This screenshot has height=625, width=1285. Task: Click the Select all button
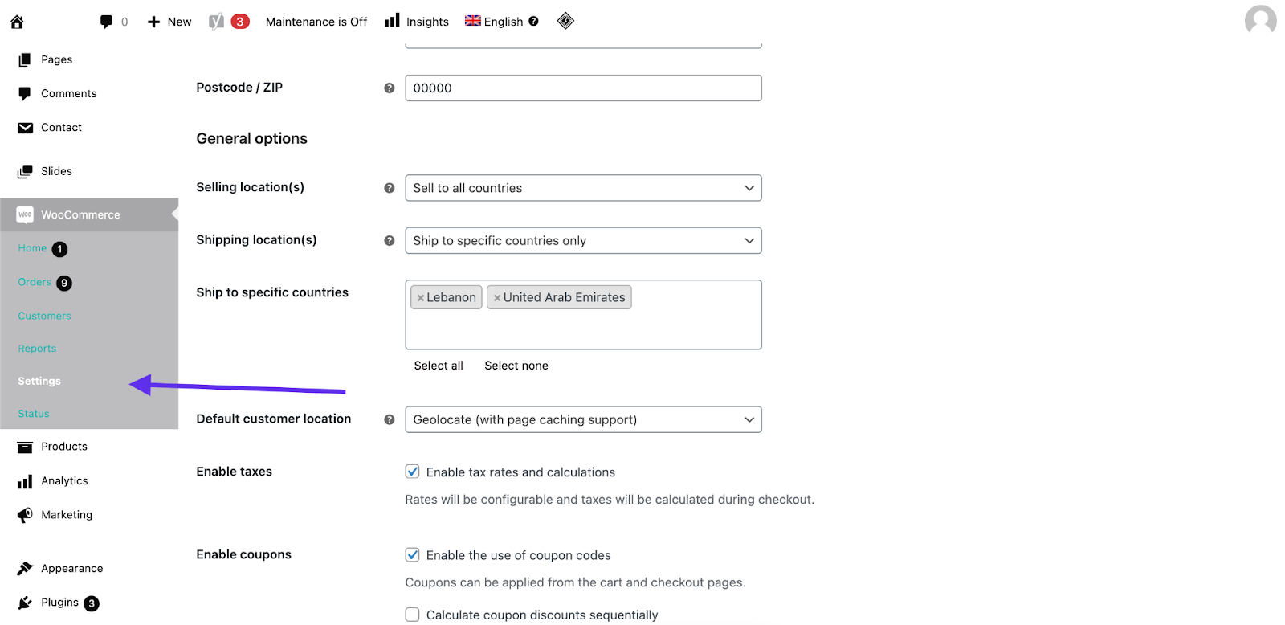[439, 366]
